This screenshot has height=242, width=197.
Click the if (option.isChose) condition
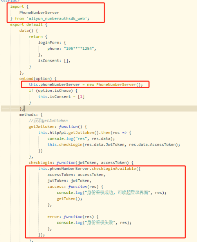pyautogui.click(x=53, y=91)
